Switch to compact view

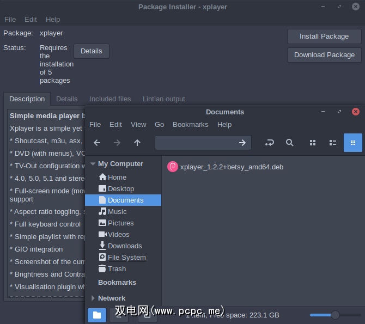(353, 143)
